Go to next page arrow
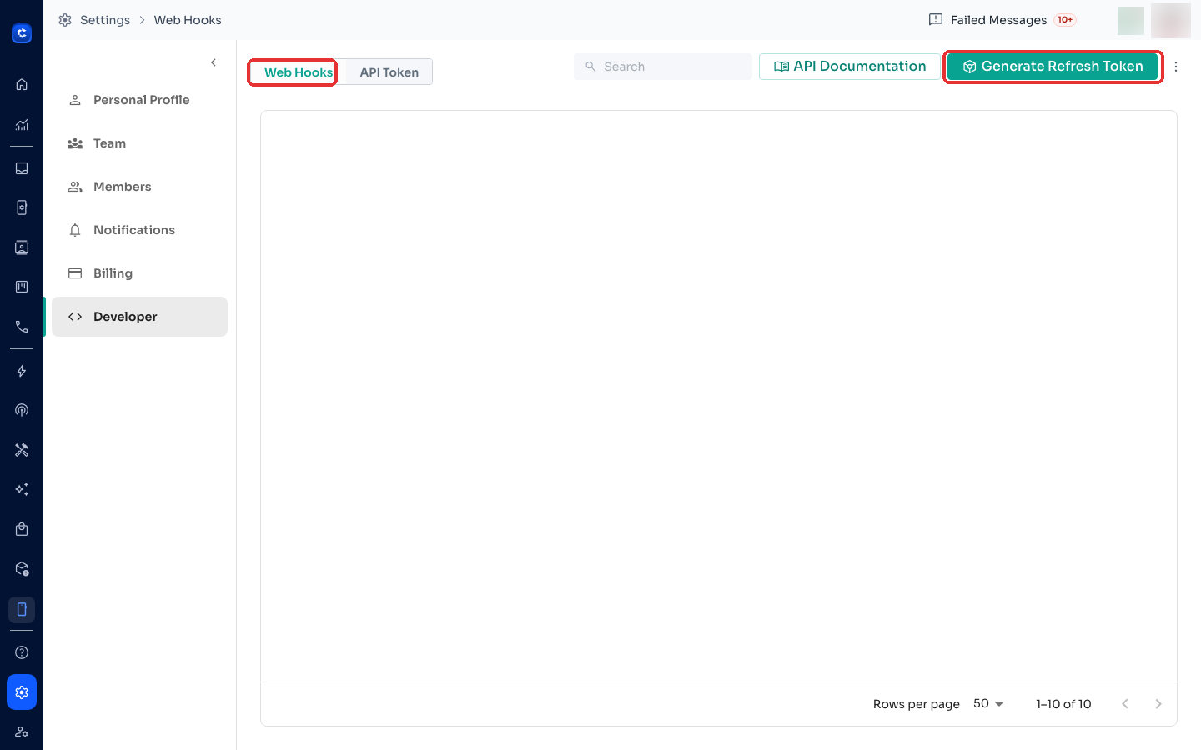The height and width of the screenshot is (750, 1201). (x=1158, y=704)
